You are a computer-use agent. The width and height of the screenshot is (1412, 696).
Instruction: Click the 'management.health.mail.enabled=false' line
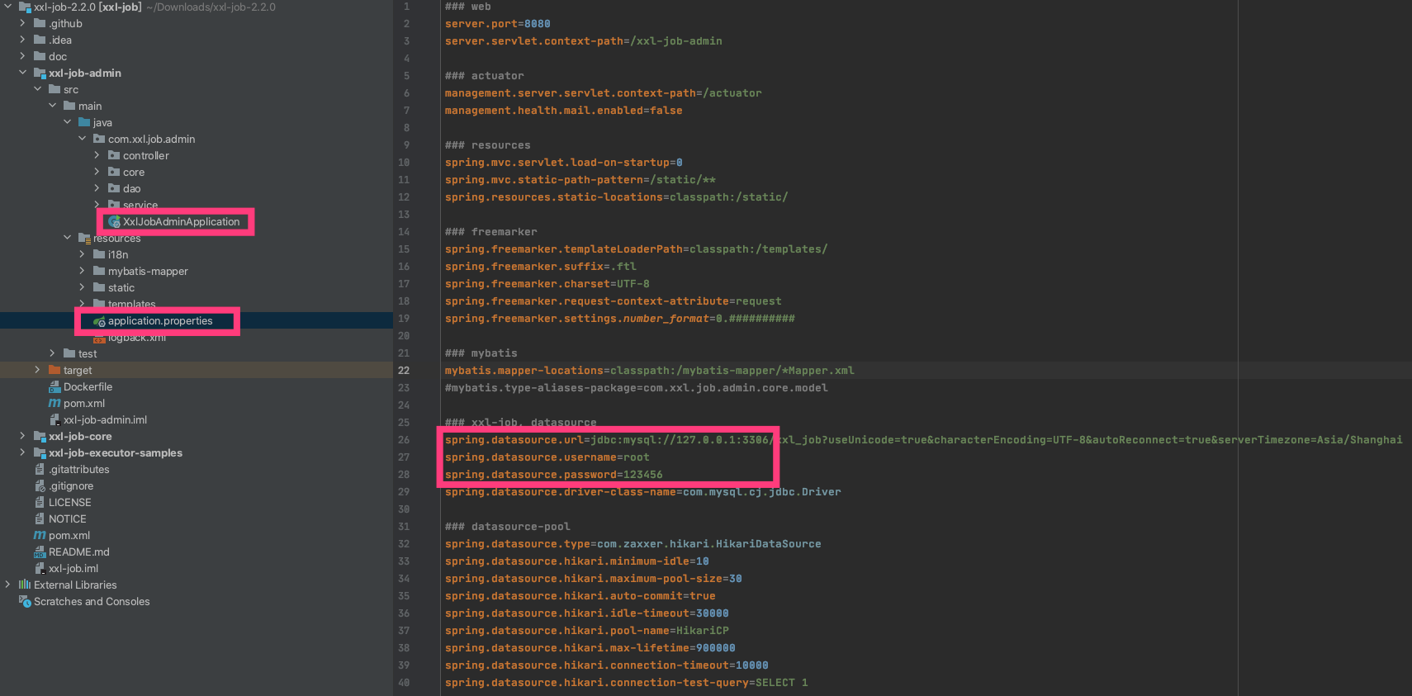pos(564,111)
